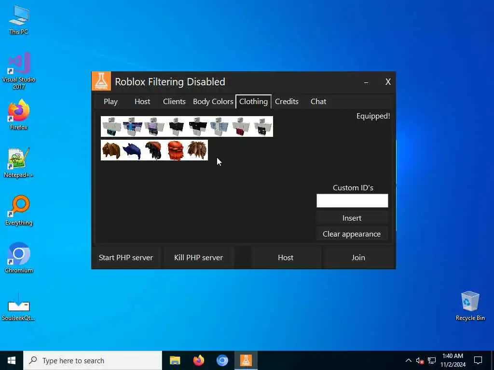Switch to the Body Colors tab

click(x=213, y=102)
